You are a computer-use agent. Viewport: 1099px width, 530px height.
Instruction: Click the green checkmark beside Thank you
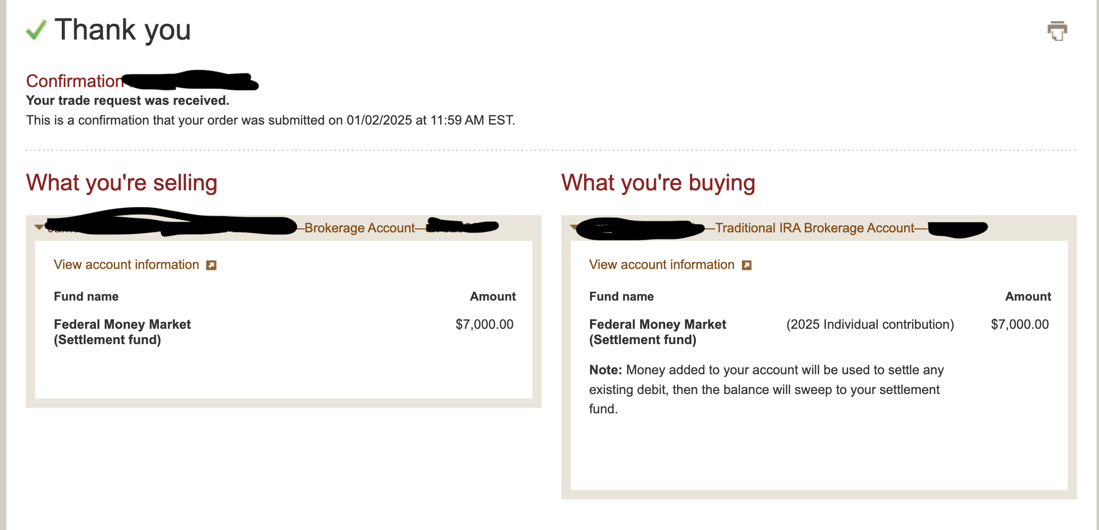36,30
